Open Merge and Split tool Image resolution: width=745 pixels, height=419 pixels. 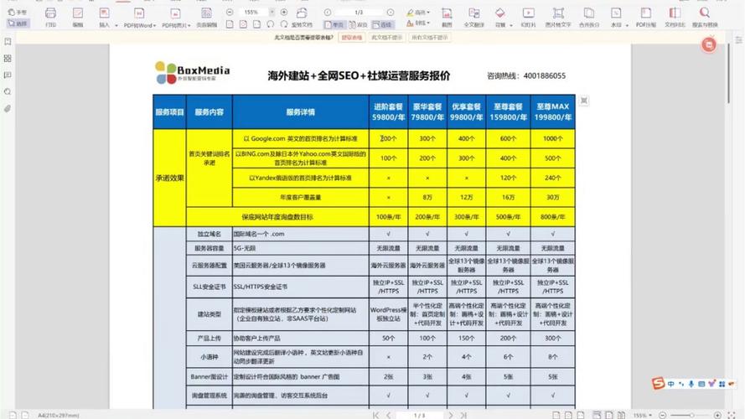[x=588, y=17]
